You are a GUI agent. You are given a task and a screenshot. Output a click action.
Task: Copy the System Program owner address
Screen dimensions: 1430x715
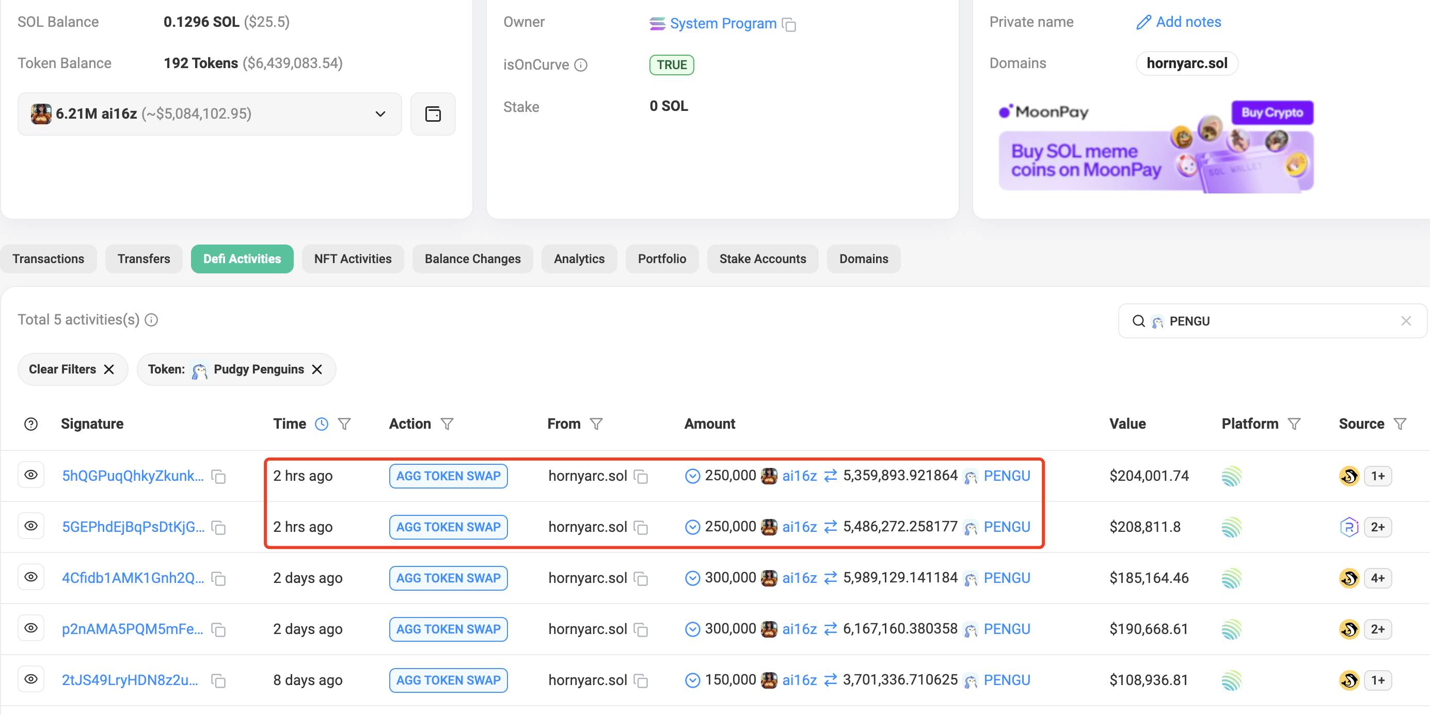pos(789,24)
